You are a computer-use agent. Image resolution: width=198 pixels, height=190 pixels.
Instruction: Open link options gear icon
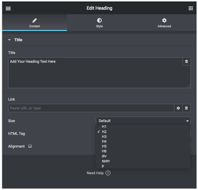click(x=178, y=108)
